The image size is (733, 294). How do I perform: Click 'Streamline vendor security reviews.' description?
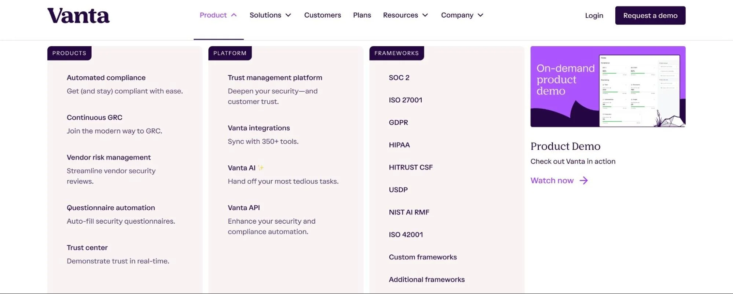pos(111,176)
